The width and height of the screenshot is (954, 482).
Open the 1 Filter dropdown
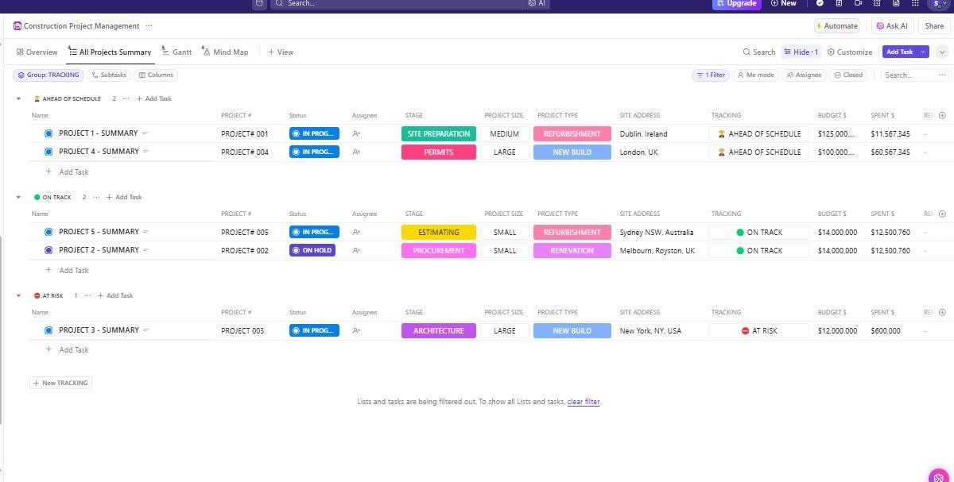pyautogui.click(x=711, y=75)
